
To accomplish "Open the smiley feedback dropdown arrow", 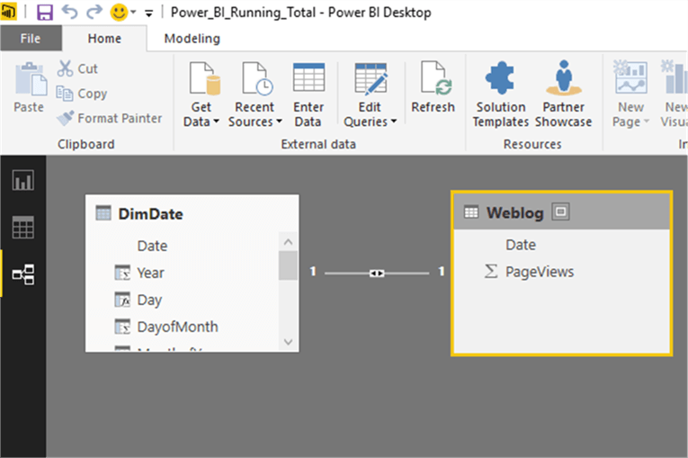I will click(133, 13).
